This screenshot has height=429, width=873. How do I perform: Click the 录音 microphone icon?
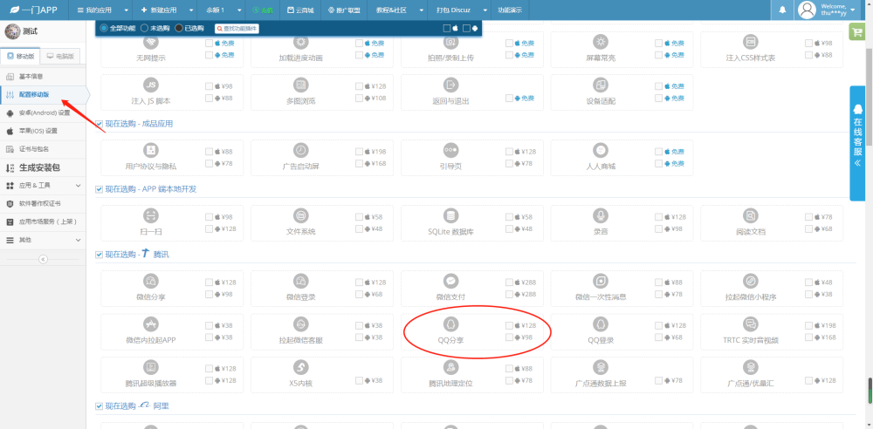point(601,215)
